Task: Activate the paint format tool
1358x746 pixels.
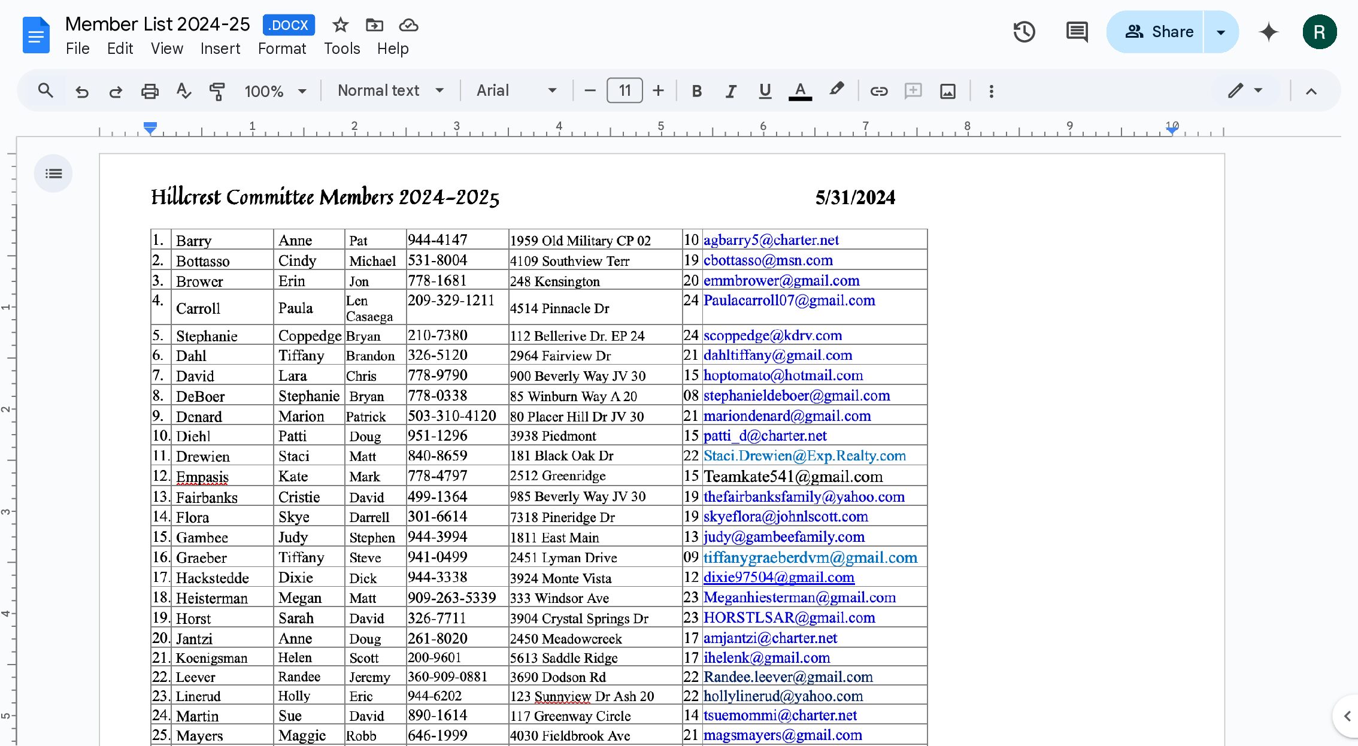Action: [217, 91]
